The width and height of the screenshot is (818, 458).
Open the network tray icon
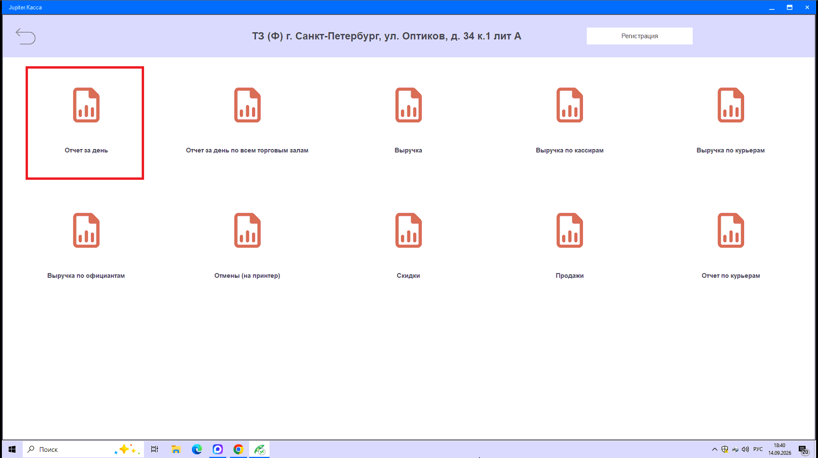click(735, 449)
